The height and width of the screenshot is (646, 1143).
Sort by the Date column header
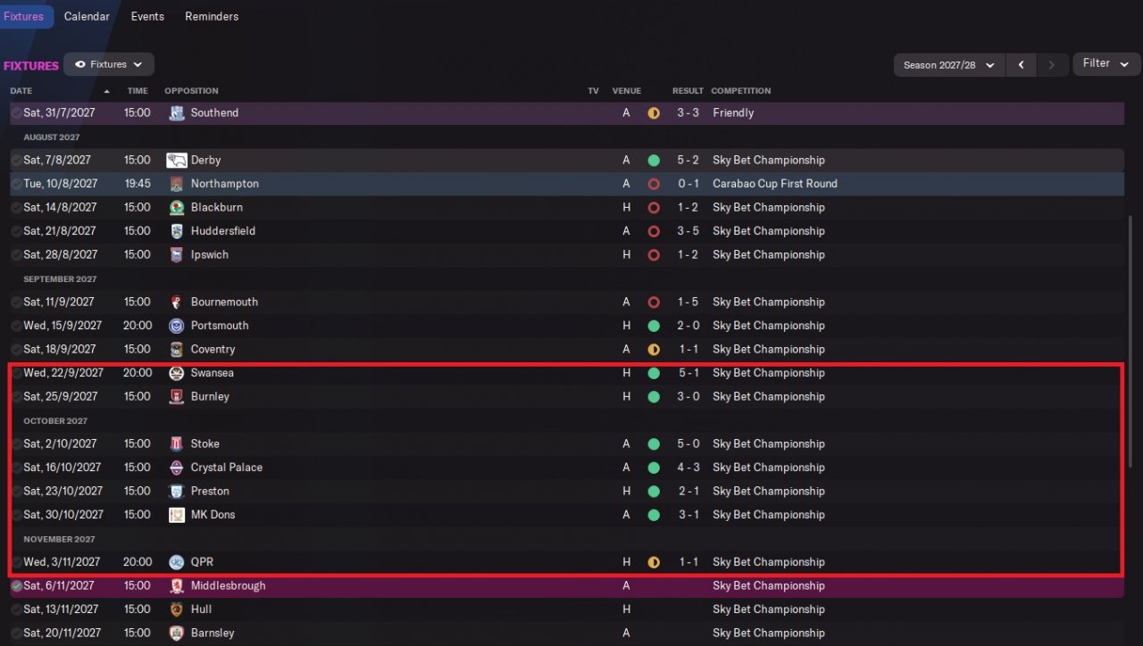(21, 91)
